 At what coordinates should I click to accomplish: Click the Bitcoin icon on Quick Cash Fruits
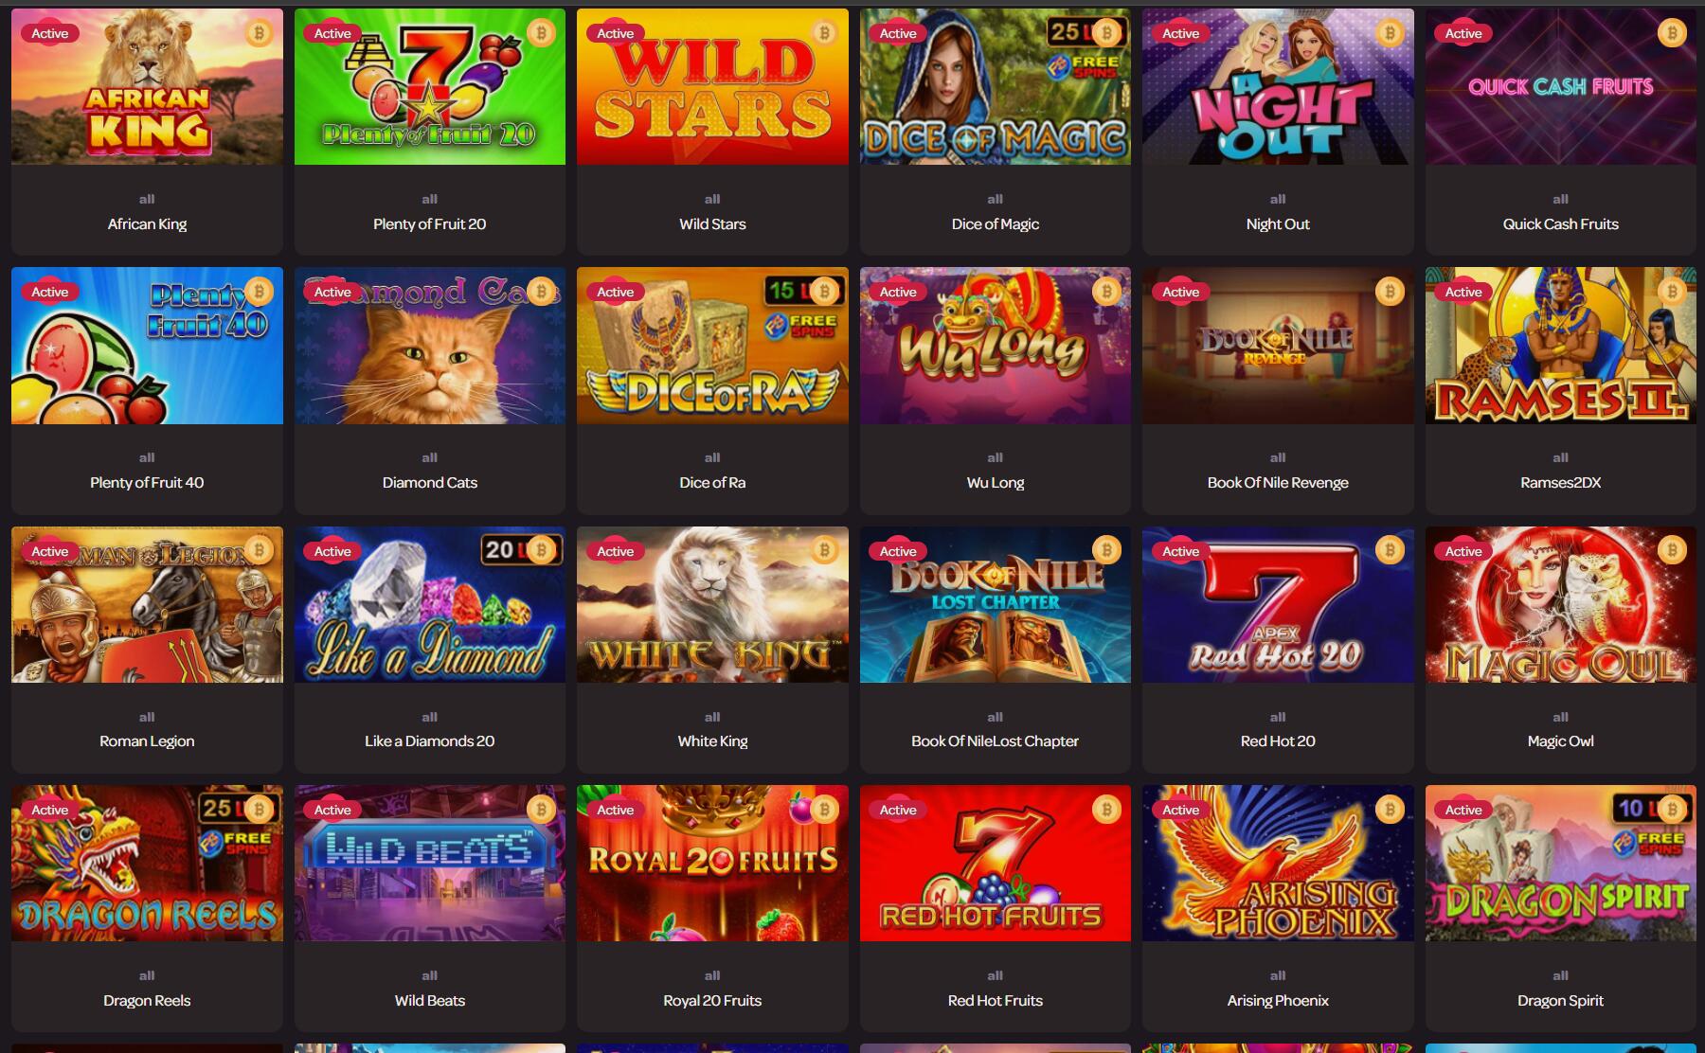tap(1672, 33)
